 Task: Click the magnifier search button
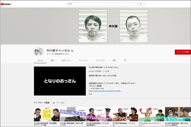[x=141, y=4]
